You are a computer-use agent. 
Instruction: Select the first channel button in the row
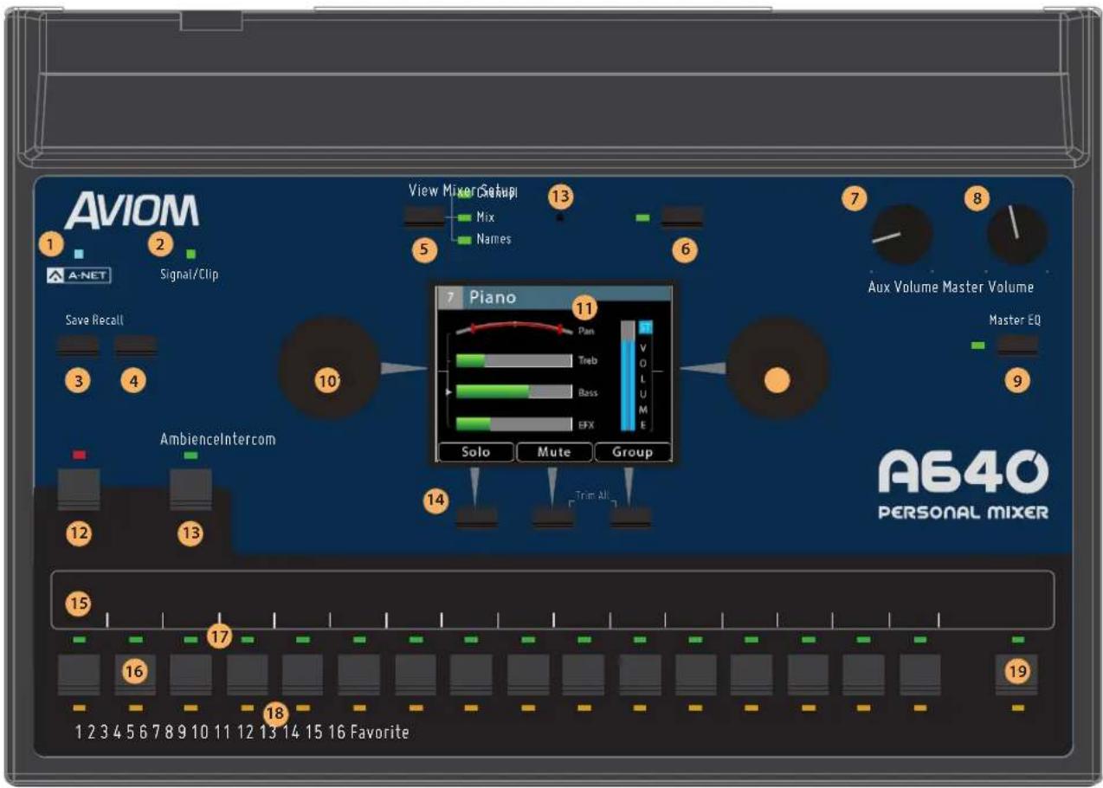pyautogui.click(x=79, y=675)
